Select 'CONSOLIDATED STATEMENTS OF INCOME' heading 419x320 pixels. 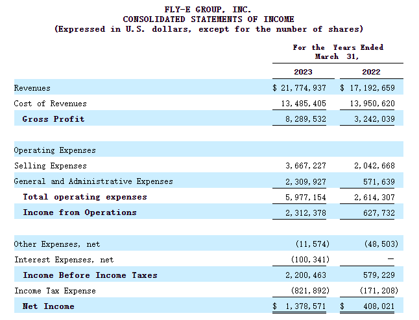click(208, 19)
